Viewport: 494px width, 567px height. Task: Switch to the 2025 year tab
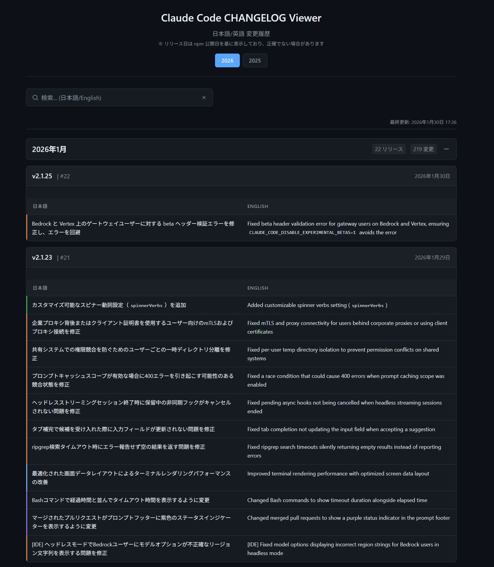point(255,60)
